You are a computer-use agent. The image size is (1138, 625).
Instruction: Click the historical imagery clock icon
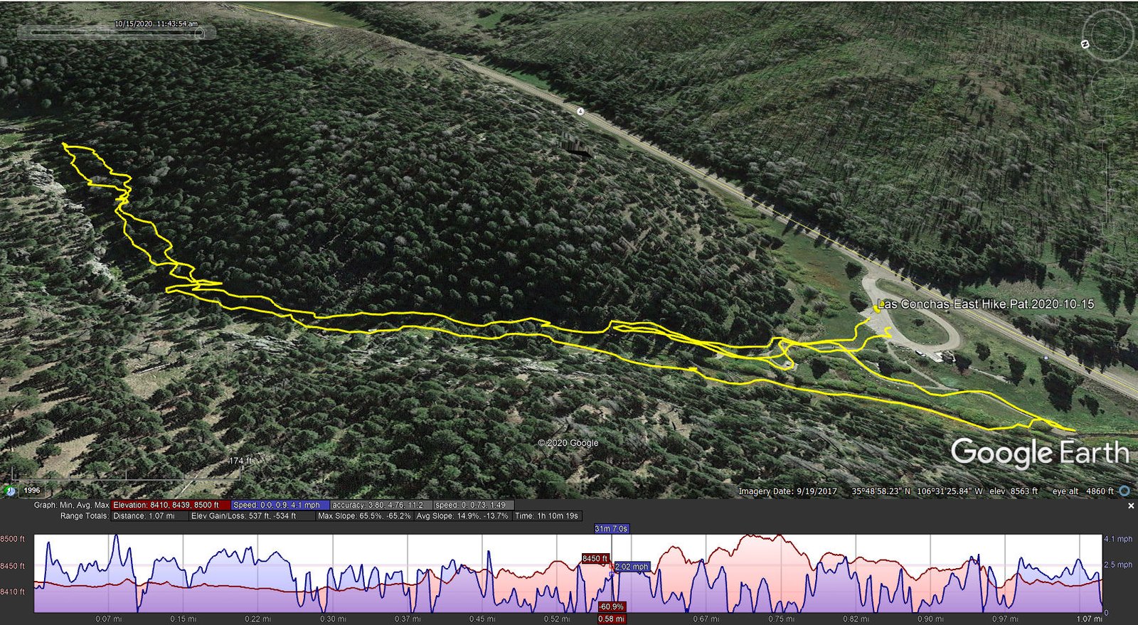pos(9,491)
